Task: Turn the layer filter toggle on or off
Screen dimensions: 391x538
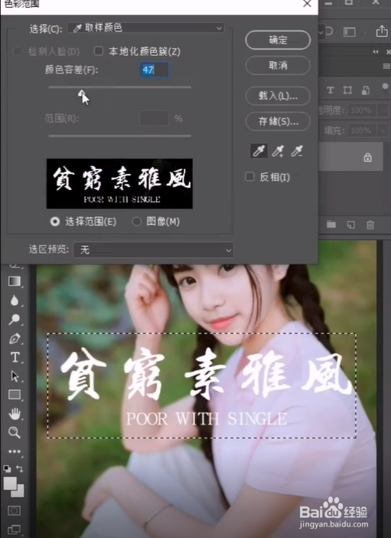Action: click(386, 88)
